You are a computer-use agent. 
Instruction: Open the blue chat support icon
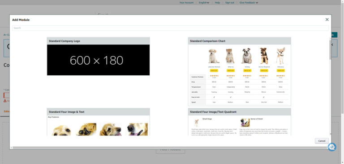click(332, 147)
